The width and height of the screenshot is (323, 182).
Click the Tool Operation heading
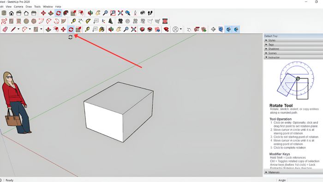click(x=281, y=119)
